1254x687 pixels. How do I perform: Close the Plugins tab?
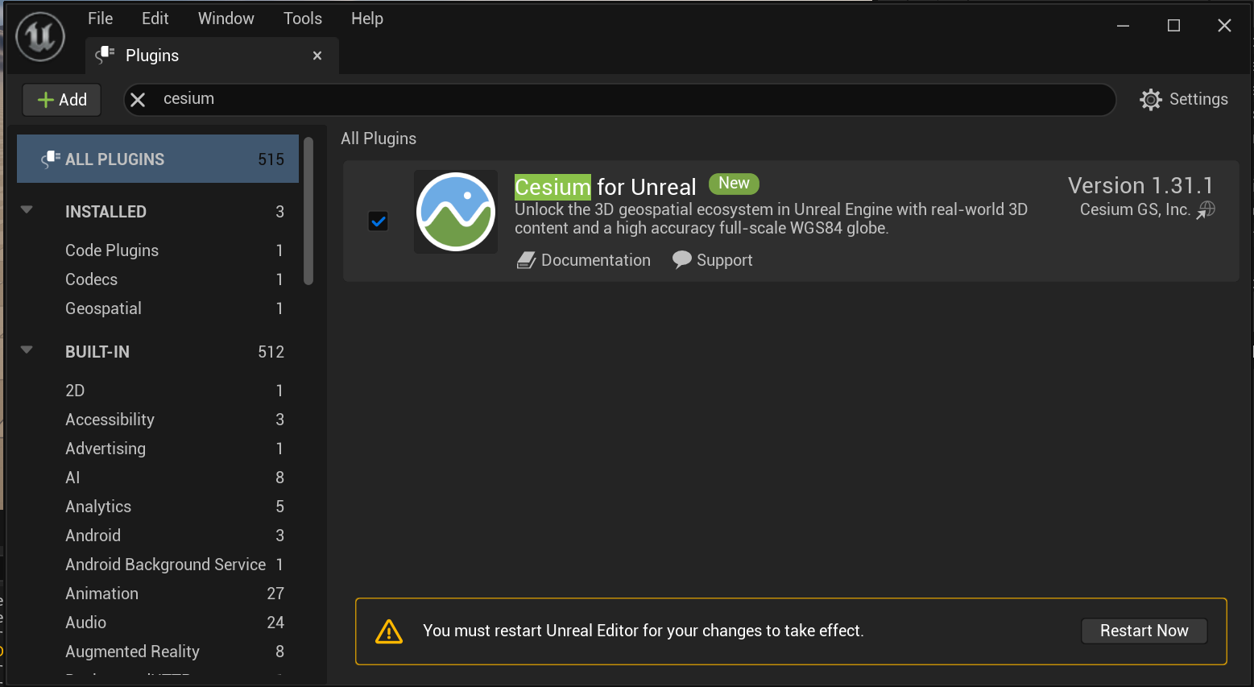(x=317, y=56)
